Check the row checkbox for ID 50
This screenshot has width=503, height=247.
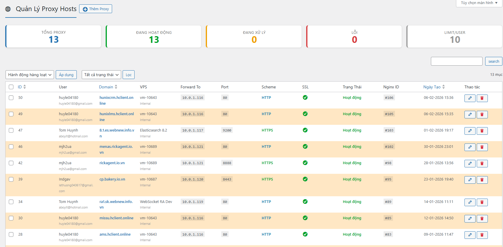11,98
